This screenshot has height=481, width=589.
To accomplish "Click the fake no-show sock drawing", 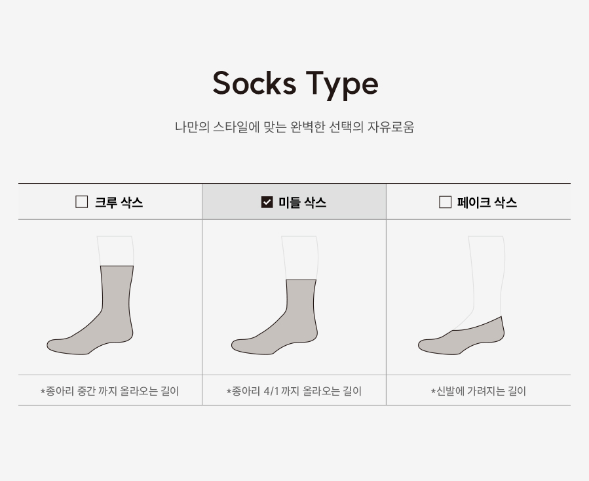I will (461, 336).
